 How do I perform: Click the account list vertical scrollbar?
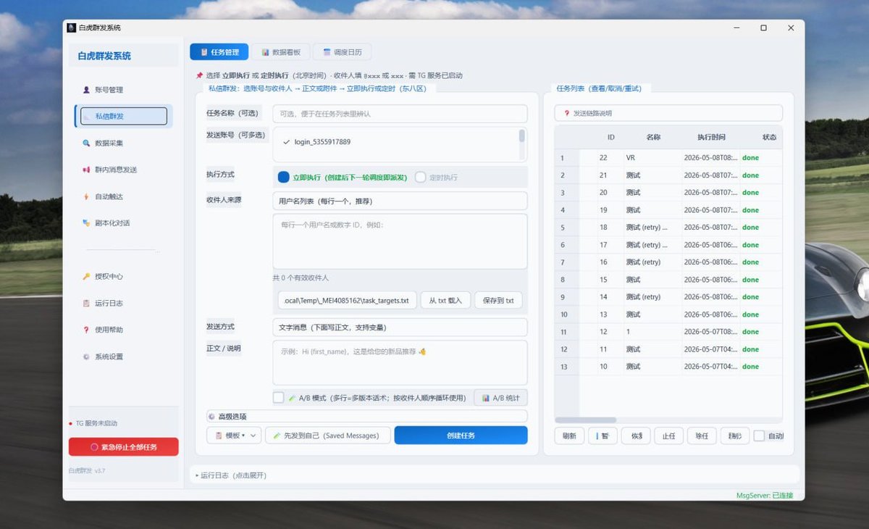tap(522, 136)
